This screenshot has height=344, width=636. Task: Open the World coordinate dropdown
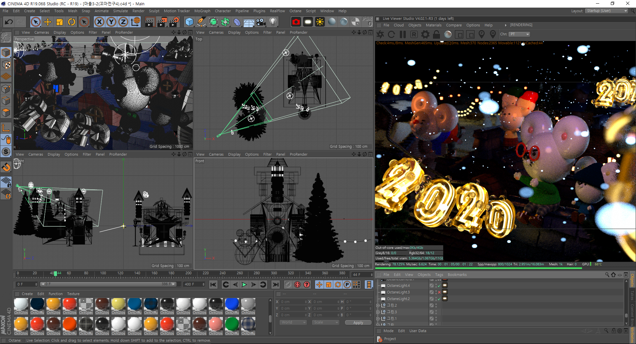[x=293, y=323]
